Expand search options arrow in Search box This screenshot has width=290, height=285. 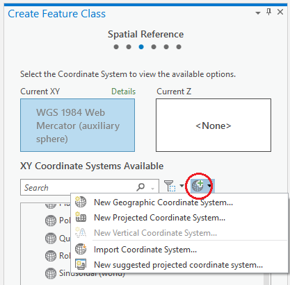[x=153, y=189]
